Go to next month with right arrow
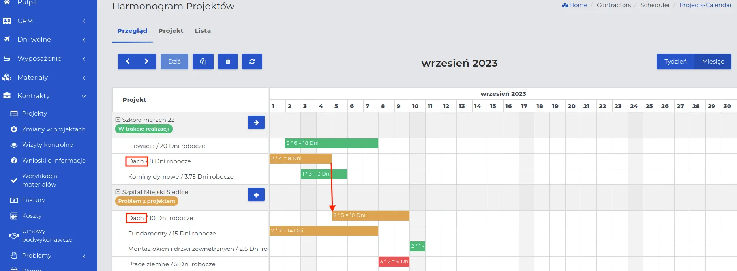 pyautogui.click(x=146, y=62)
